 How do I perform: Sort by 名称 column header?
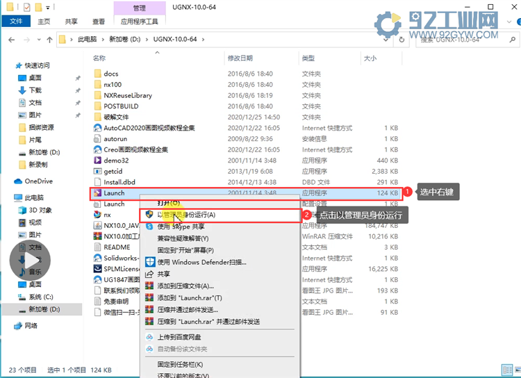99,58
